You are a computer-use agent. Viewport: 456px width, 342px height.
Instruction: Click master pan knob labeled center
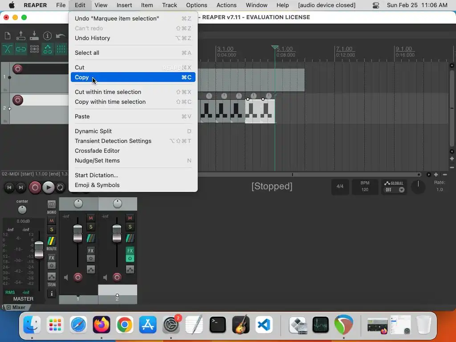point(22,210)
